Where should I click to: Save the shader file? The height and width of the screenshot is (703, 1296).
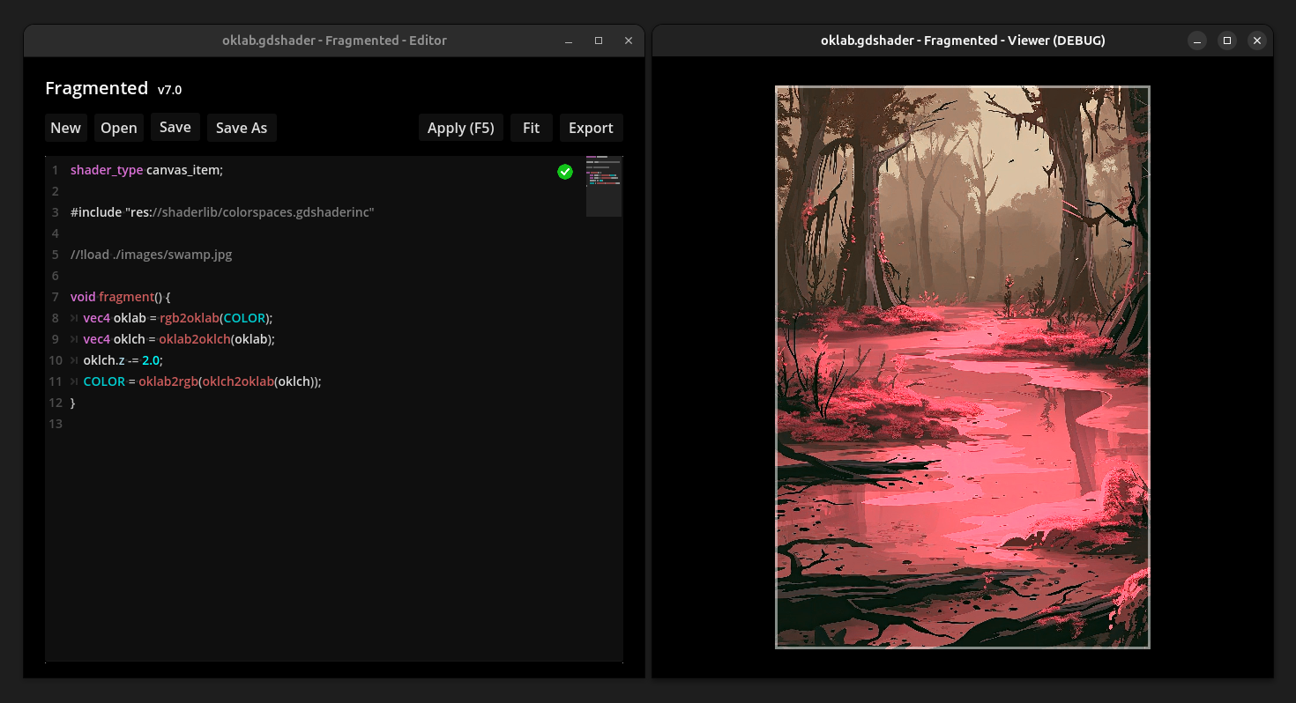(x=175, y=127)
